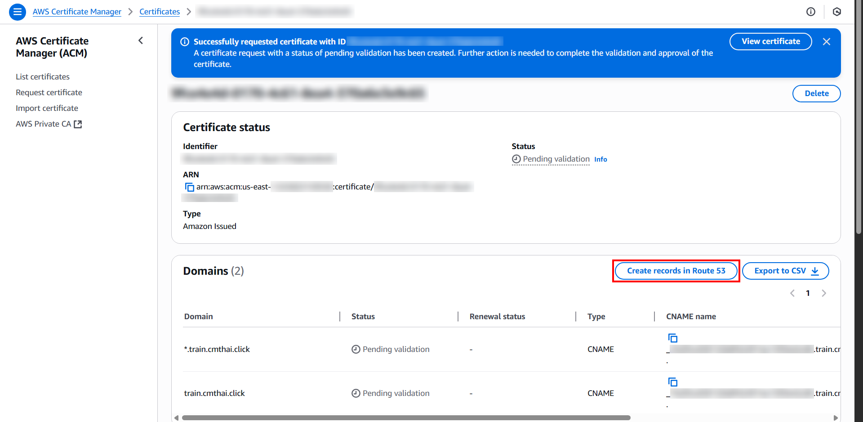This screenshot has width=863, height=422.
Task: Select List certificates in sidebar
Action: (43, 77)
